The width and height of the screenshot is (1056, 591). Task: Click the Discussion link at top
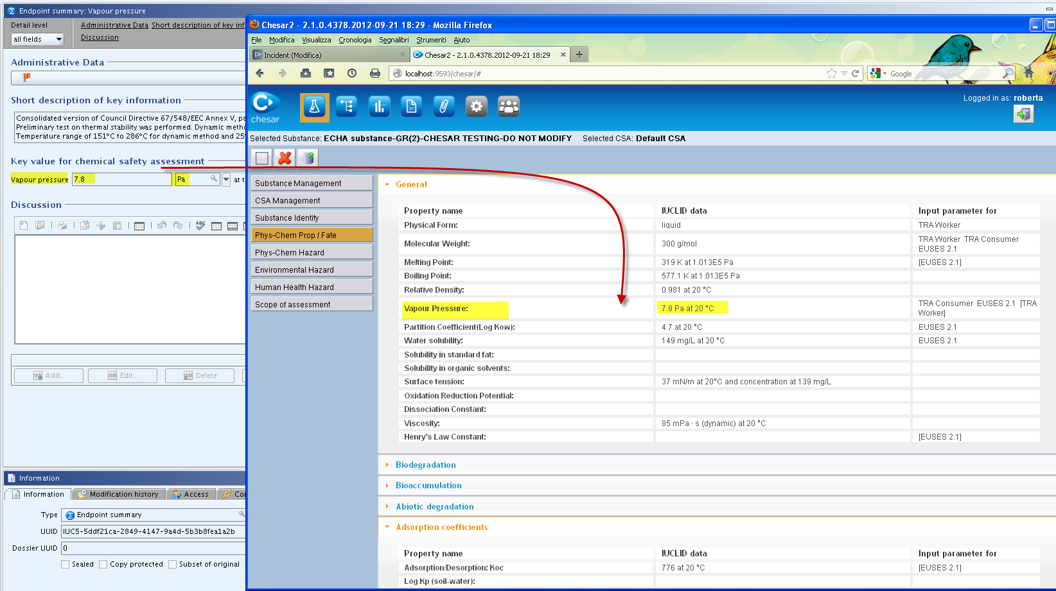point(100,37)
